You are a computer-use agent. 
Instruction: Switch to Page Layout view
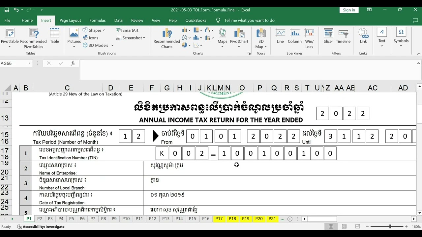[x=344, y=226]
